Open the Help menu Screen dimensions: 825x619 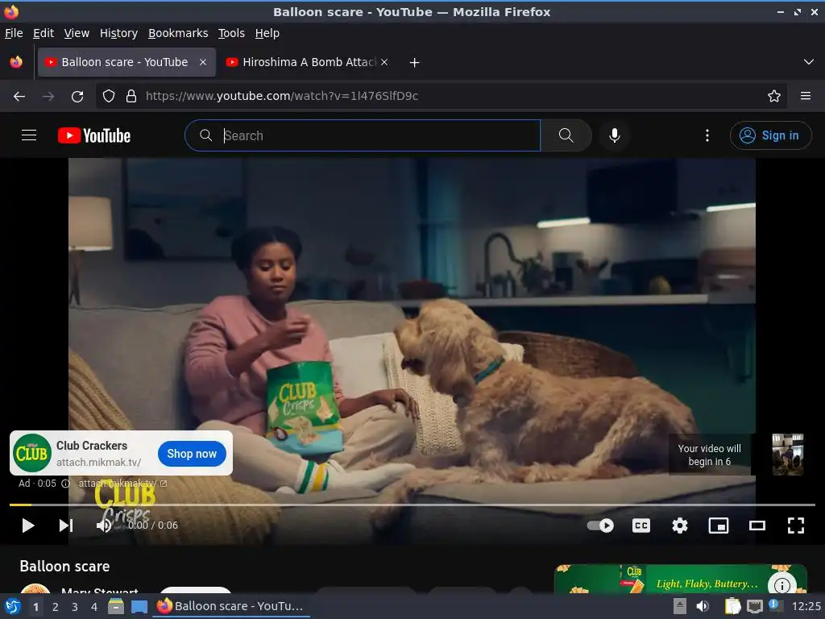tap(267, 33)
